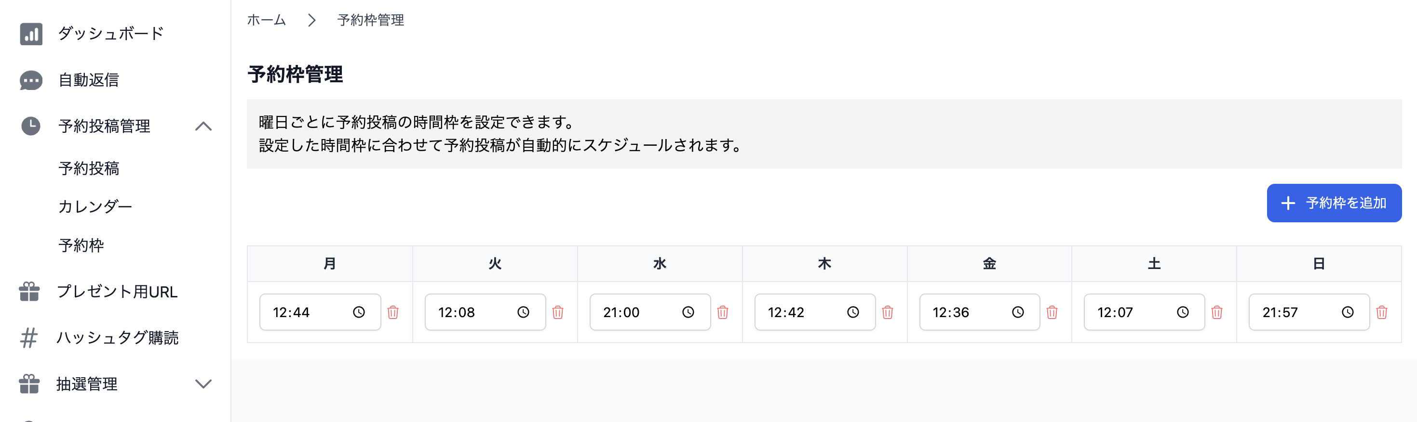Open the カレンダー page link
The width and height of the screenshot is (1417, 422).
[94, 206]
